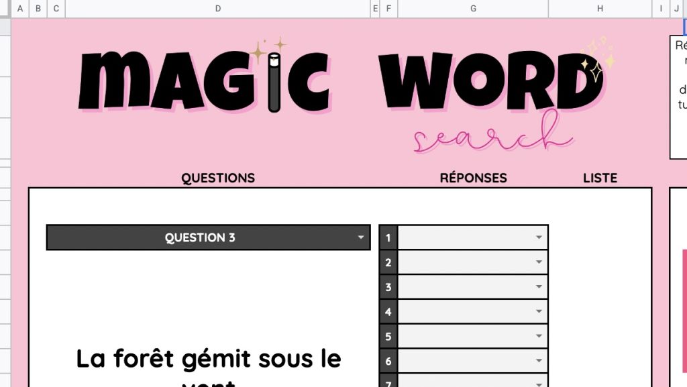Image resolution: width=687 pixels, height=387 pixels.
Task: Expand the dropdown for answer row 1
Action: pos(538,237)
